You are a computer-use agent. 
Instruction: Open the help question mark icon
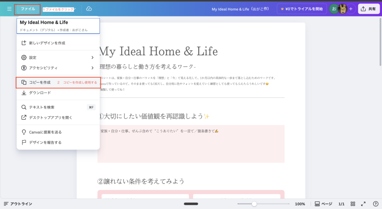(x=375, y=204)
